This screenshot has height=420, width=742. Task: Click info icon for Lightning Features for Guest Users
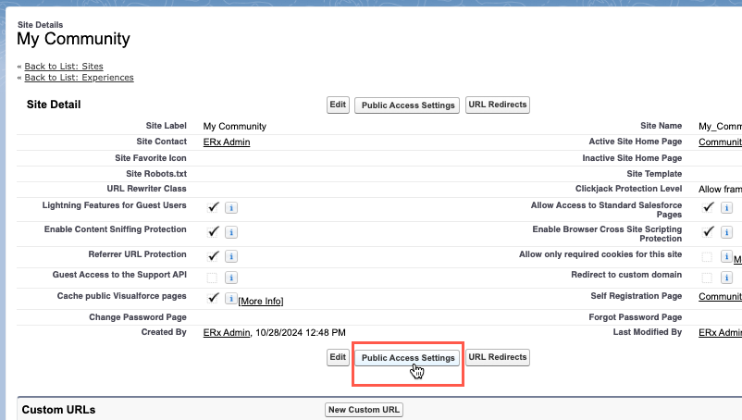point(231,208)
